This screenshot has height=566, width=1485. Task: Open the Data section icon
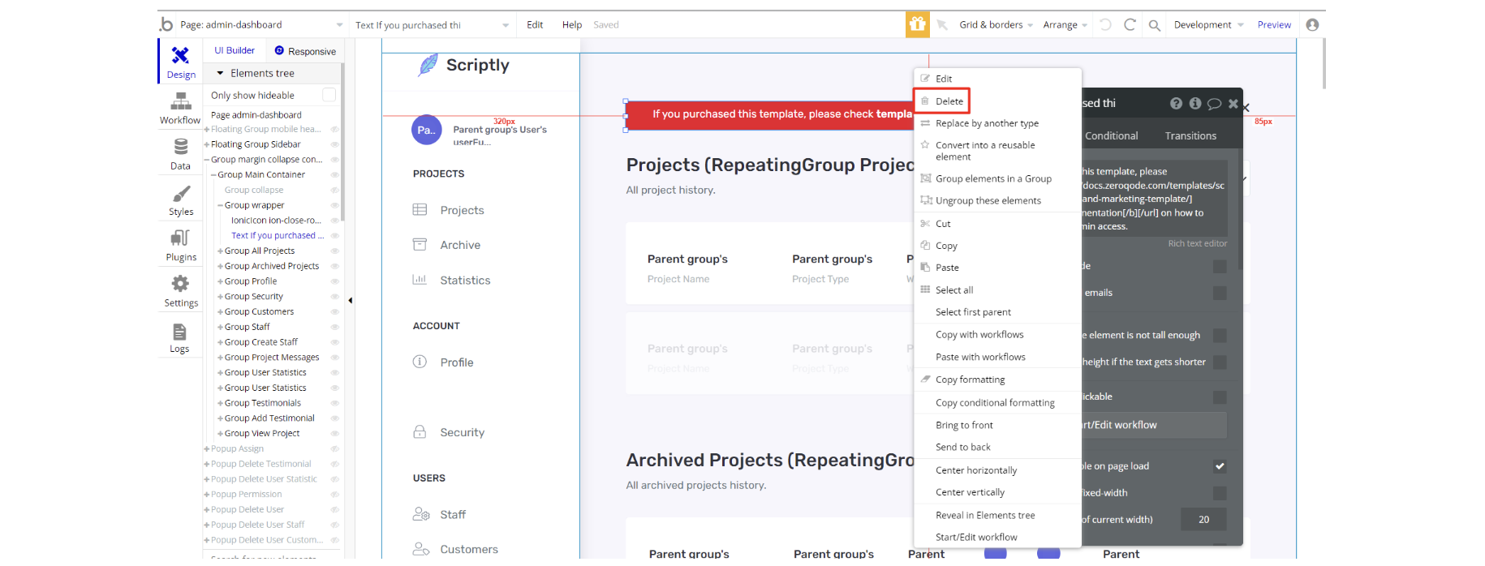(180, 148)
